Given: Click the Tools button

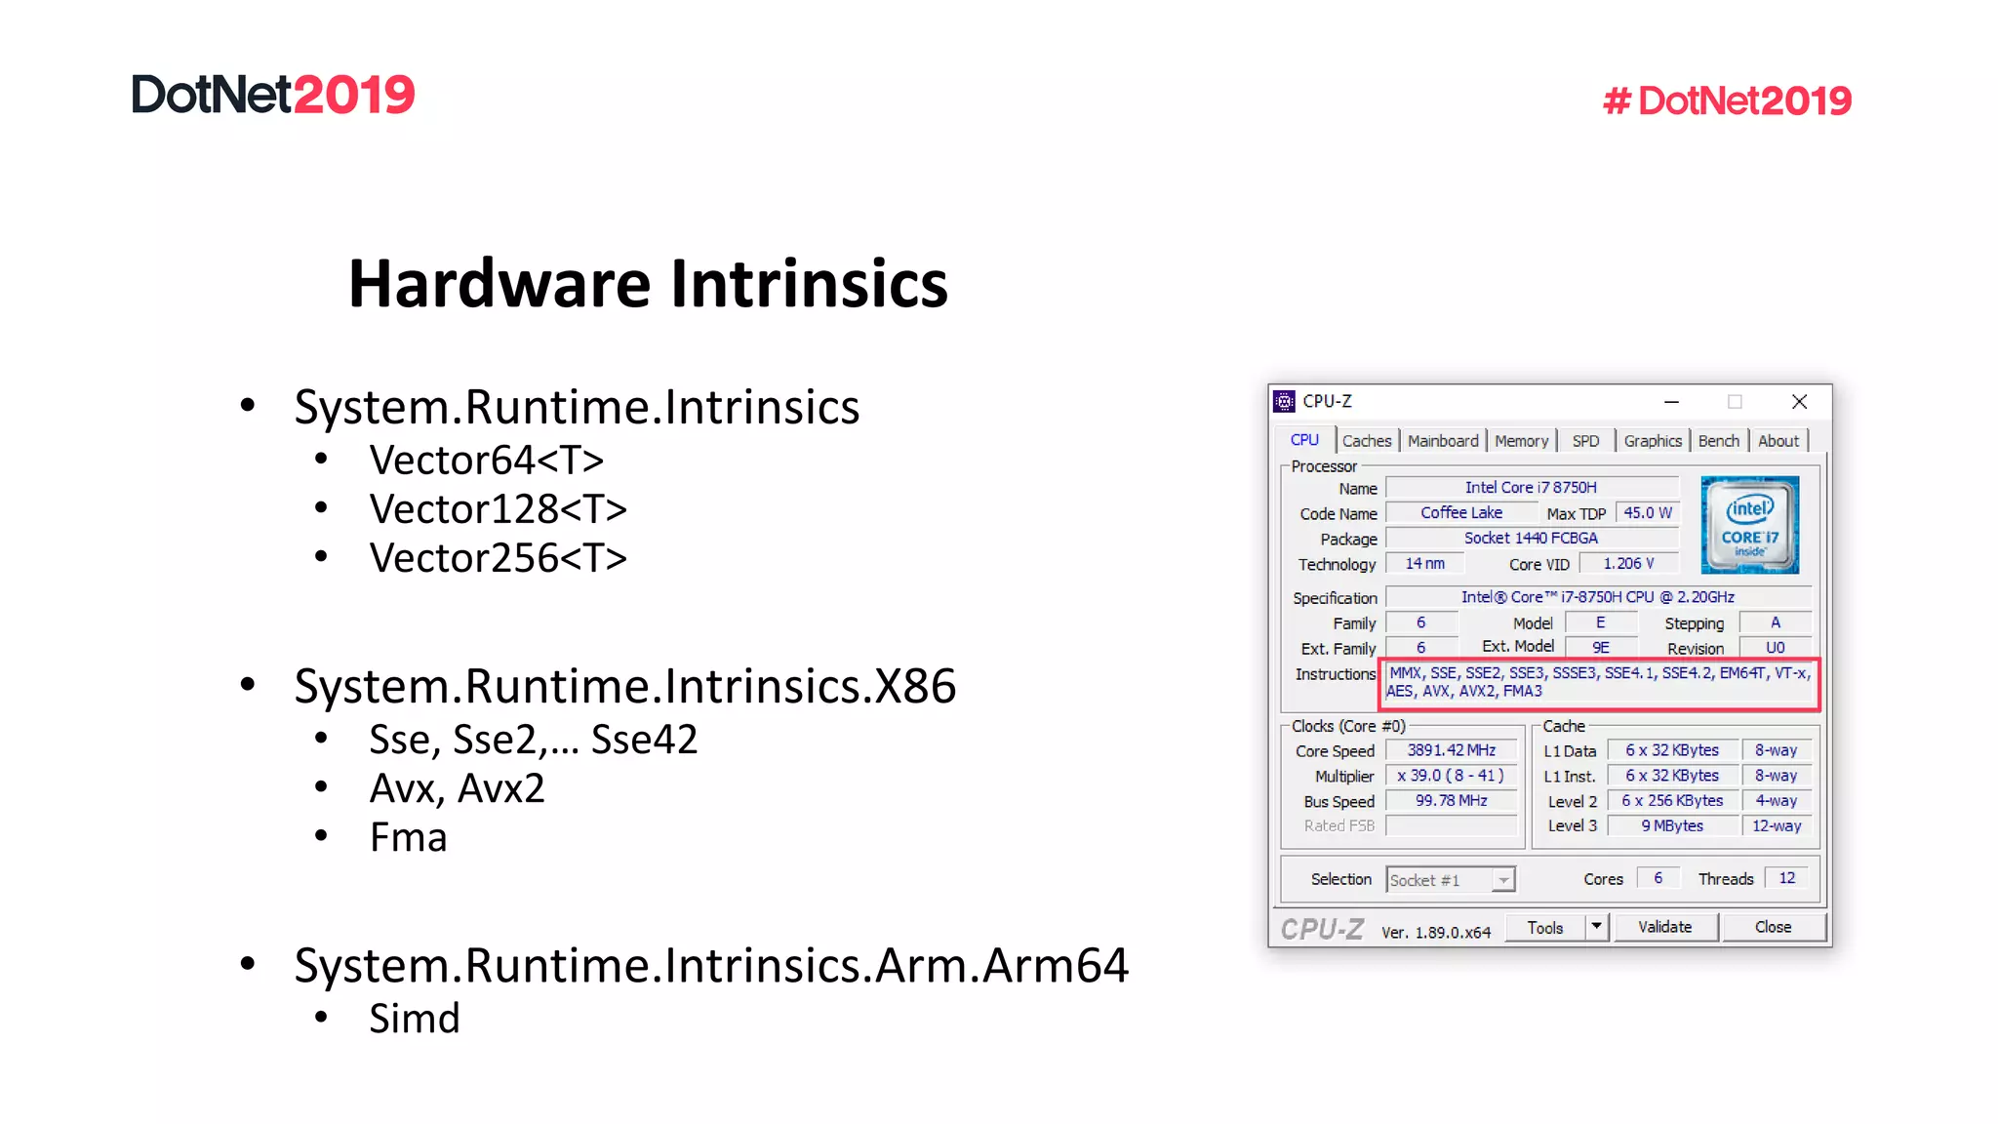Looking at the screenshot, I should click(1545, 927).
